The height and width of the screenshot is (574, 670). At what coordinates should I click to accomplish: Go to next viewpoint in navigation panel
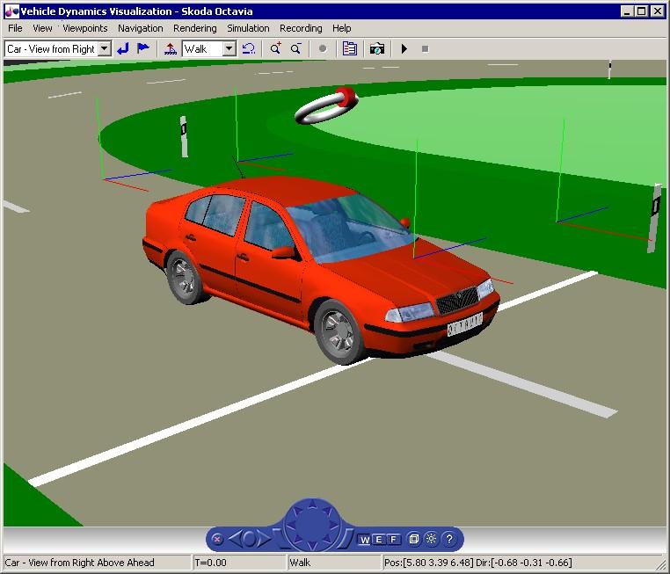pos(263,539)
